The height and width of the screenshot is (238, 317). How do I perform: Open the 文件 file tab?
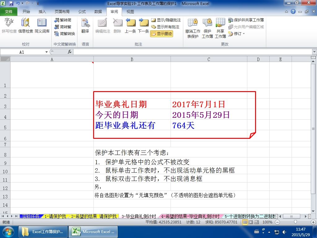pyautogui.click(x=8, y=12)
